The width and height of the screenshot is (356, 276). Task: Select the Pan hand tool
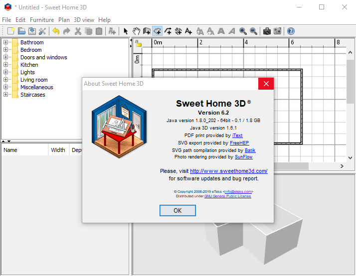pyautogui.click(x=136, y=31)
